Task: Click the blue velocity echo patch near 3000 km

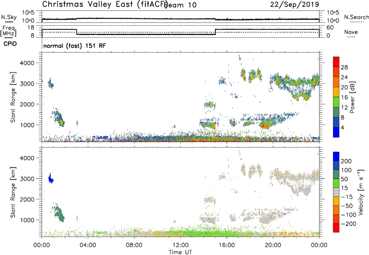Action: coord(51,179)
